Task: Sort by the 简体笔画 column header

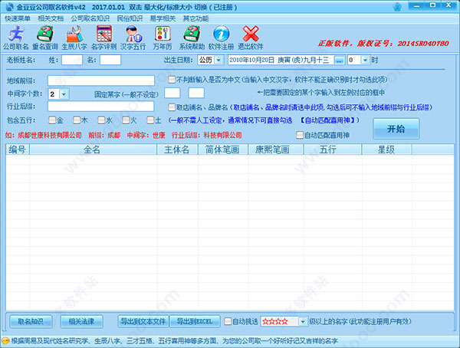Action: (x=223, y=149)
